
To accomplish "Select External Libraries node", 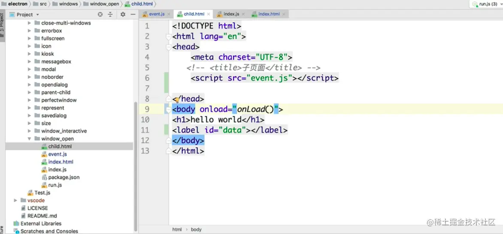I will pyautogui.click(x=41, y=223).
